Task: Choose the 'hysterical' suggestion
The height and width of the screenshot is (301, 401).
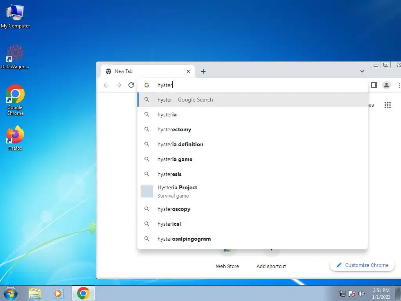Action: point(253,224)
